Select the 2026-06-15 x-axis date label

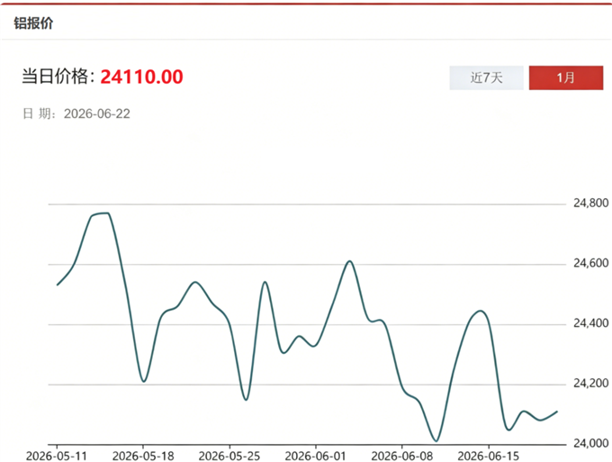pyautogui.click(x=489, y=456)
